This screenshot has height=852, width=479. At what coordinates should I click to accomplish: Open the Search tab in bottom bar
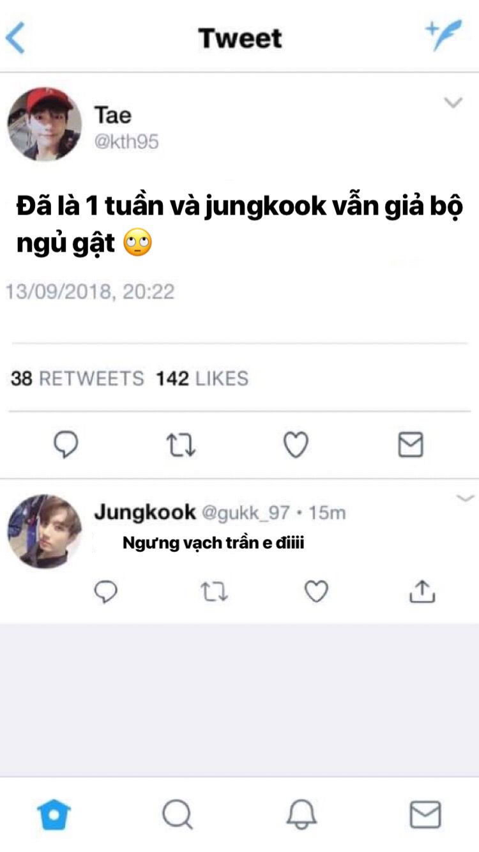click(x=177, y=815)
